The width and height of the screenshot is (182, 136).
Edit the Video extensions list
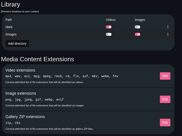(165, 76)
